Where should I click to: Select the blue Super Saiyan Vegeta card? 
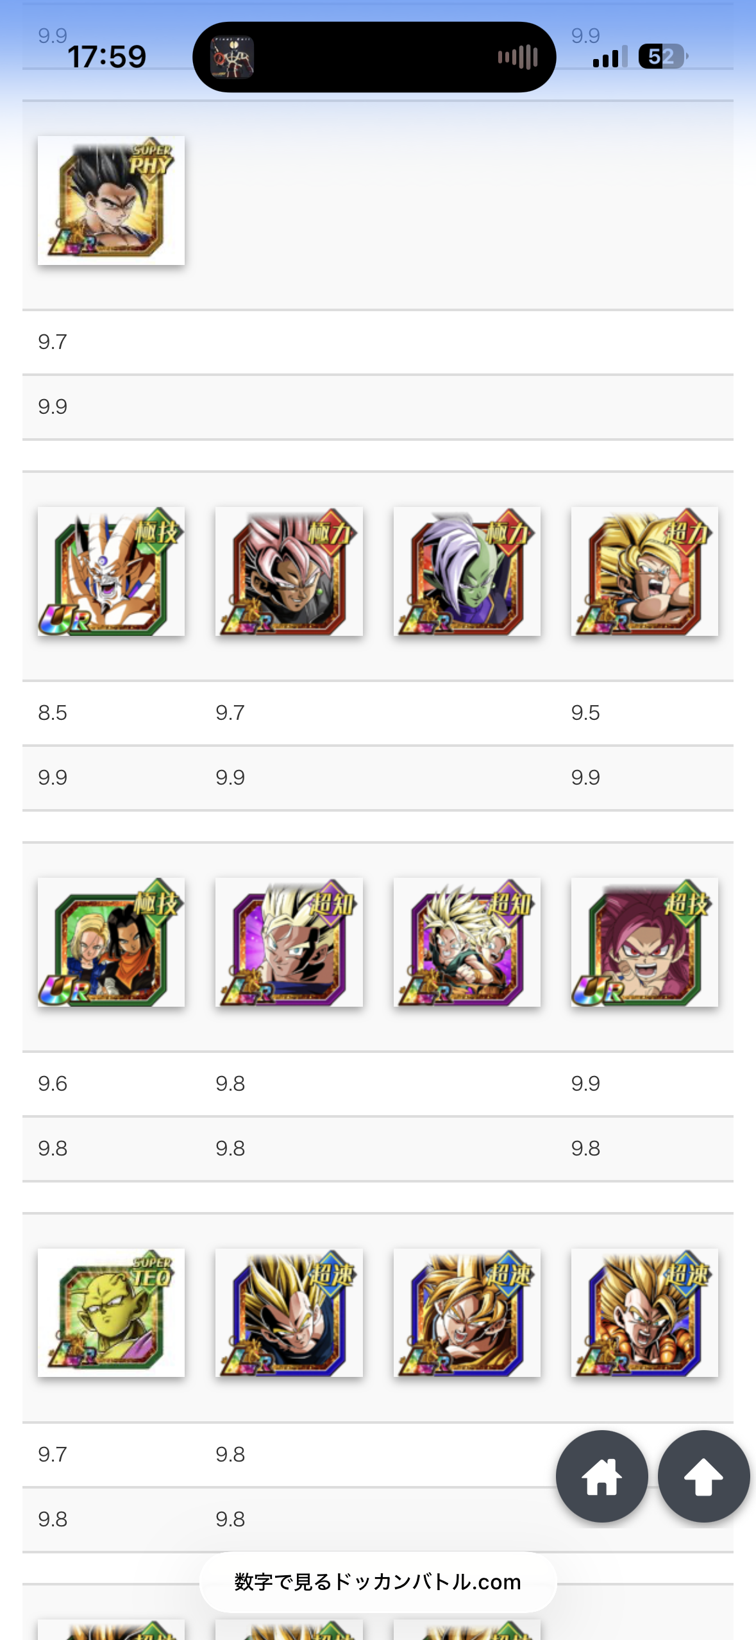[x=289, y=1313]
